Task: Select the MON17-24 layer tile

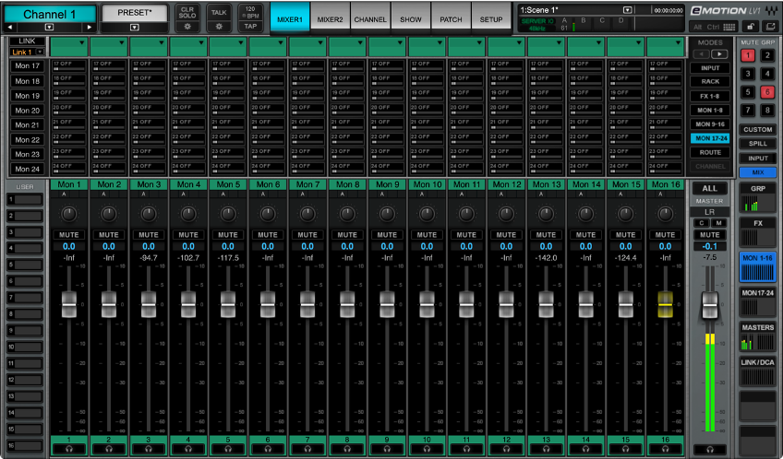Action: [757, 302]
